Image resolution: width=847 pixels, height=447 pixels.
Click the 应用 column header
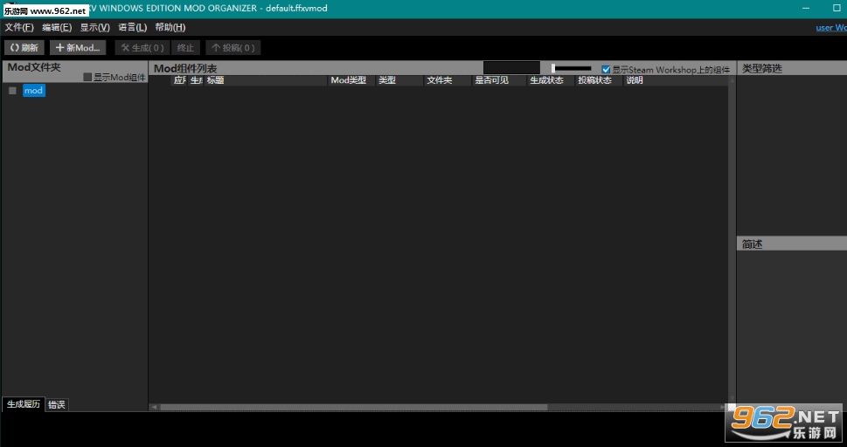[179, 80]
